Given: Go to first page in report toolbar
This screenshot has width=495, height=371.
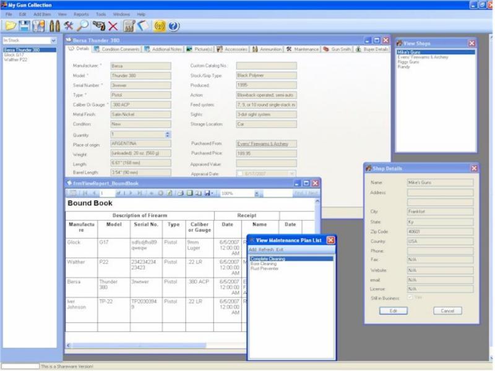Looking at the screenshot, I should click(x=85, y=193).
